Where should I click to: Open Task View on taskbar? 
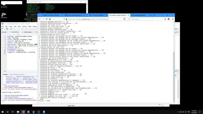pyautogui.click(x=13, y=112)
